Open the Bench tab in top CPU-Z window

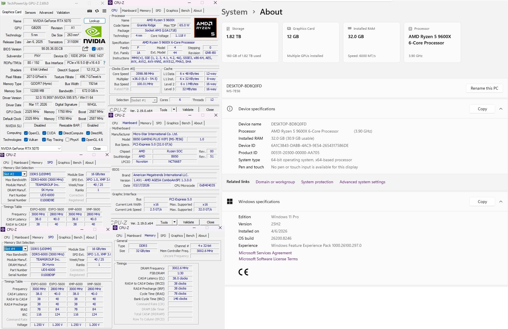tap(185, 11)
